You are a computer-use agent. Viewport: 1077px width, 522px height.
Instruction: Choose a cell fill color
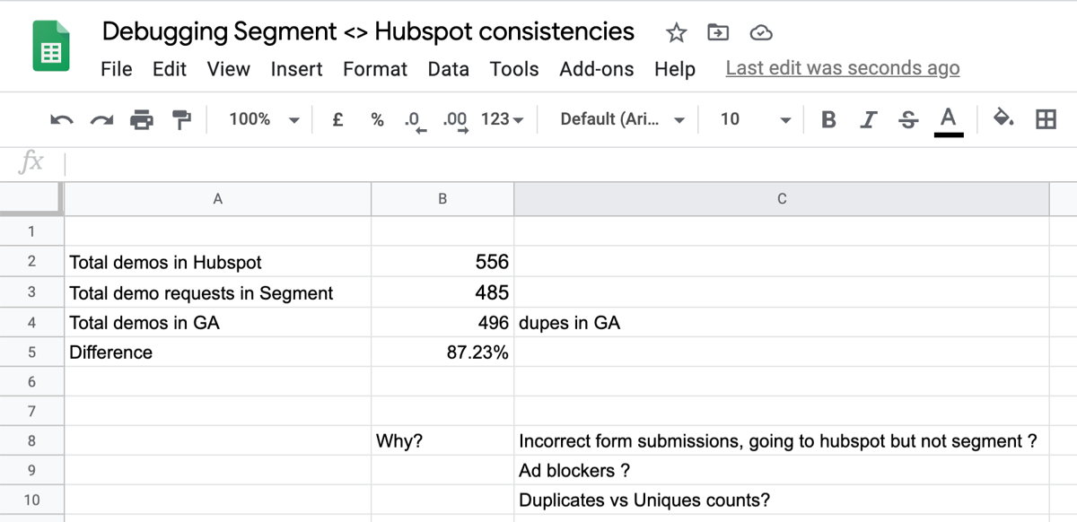1003,119
